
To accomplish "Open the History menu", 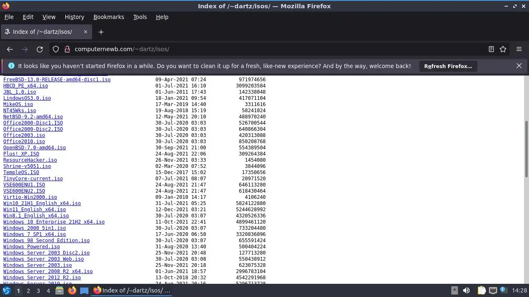I will point(74,17).
